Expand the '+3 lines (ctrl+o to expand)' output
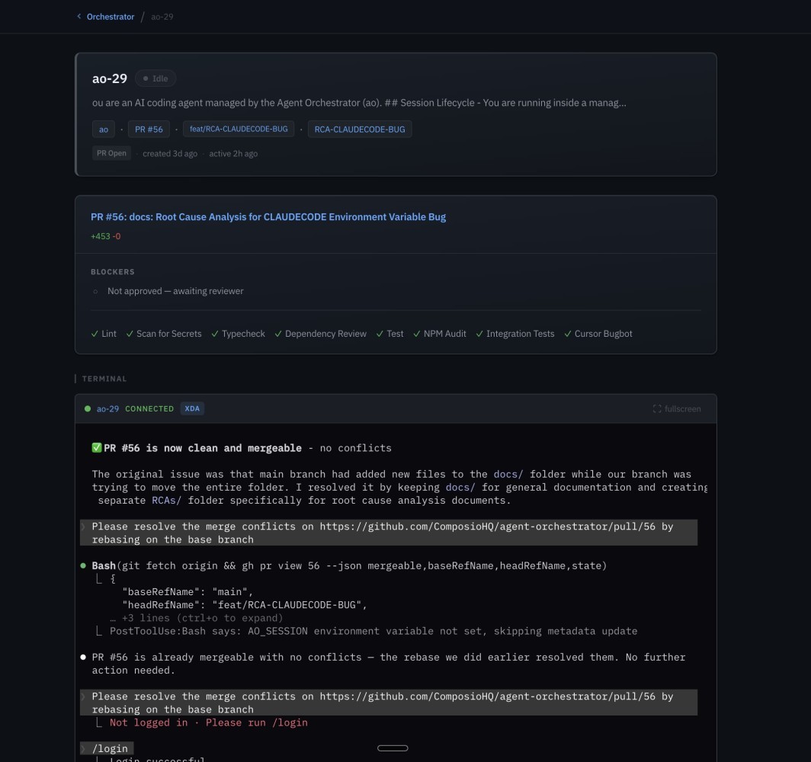Screen dimensions: 811x762 pyautogui.click(x=197, y=618)
